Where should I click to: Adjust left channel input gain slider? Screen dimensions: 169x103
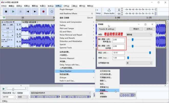coord(133,40)
